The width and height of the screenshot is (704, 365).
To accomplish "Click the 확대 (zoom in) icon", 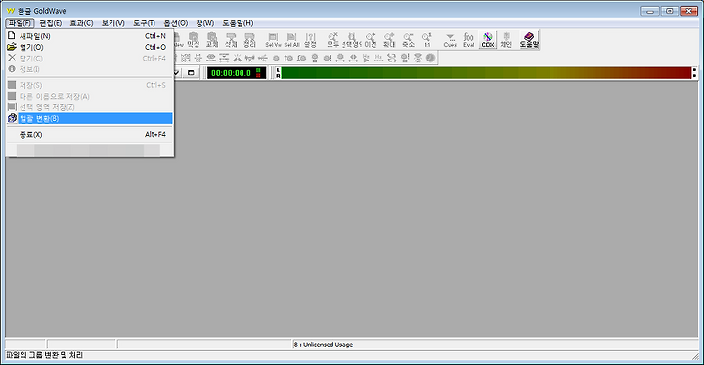I will [x=389, y=40].
